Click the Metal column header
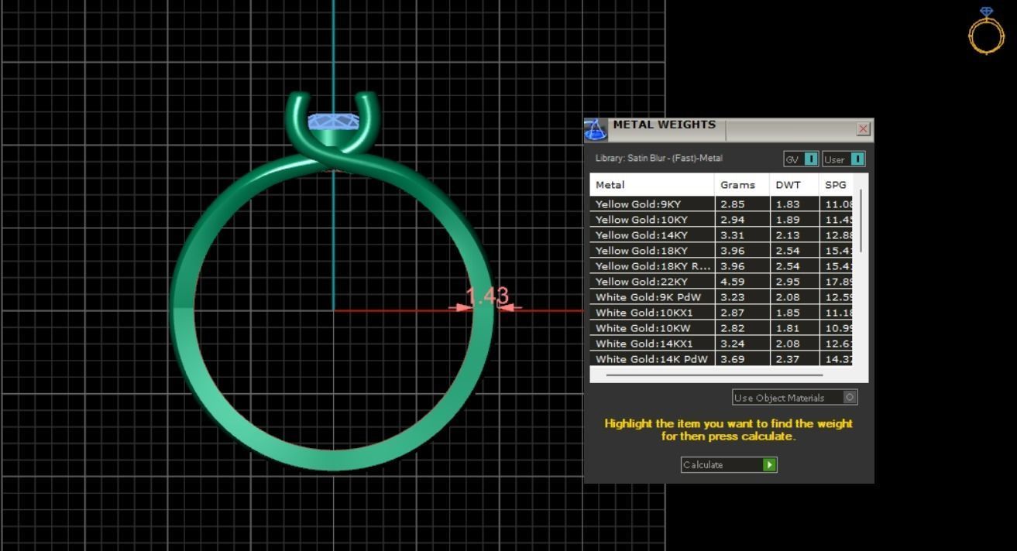 [x=652, y=185]
